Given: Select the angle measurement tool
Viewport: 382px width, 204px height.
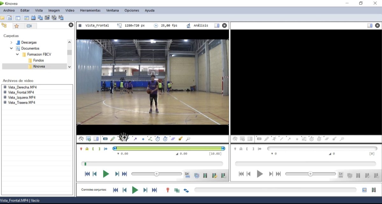Looking at the screenshot, I should (150, 139).
